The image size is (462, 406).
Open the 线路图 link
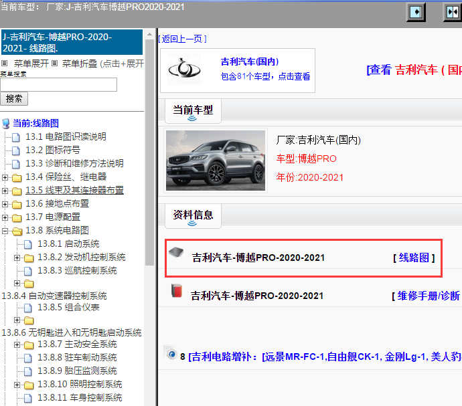click(414, 258)
